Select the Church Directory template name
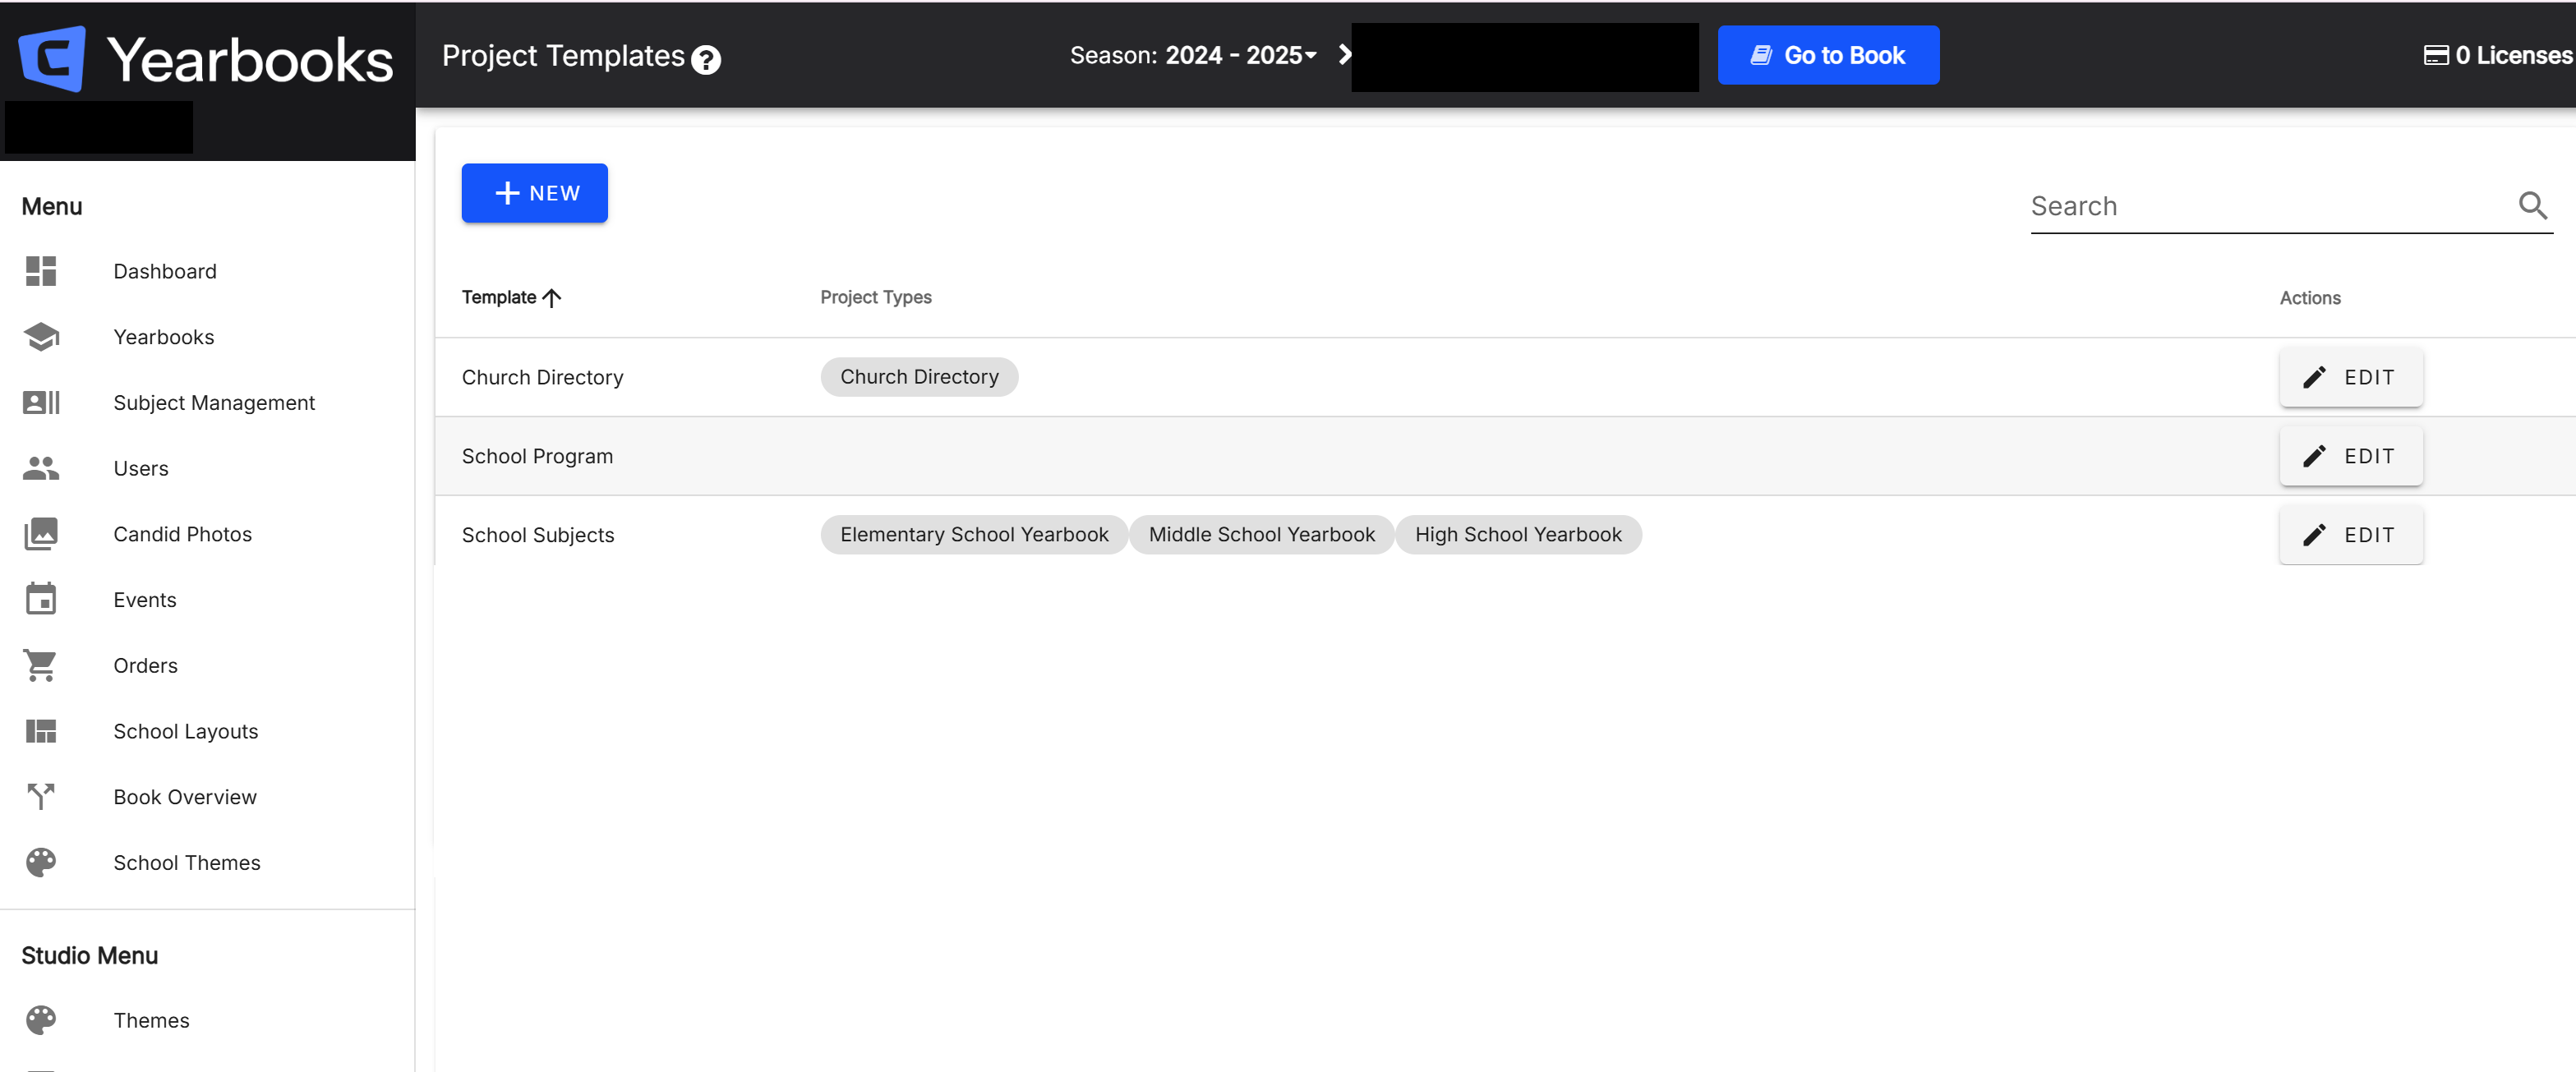 (x=543, y=377)
